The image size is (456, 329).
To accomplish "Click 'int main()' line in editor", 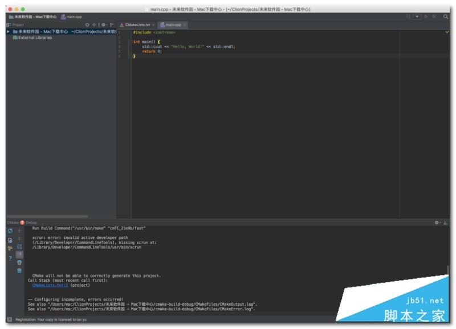I will pyautogui.click(x=146, y=42).
